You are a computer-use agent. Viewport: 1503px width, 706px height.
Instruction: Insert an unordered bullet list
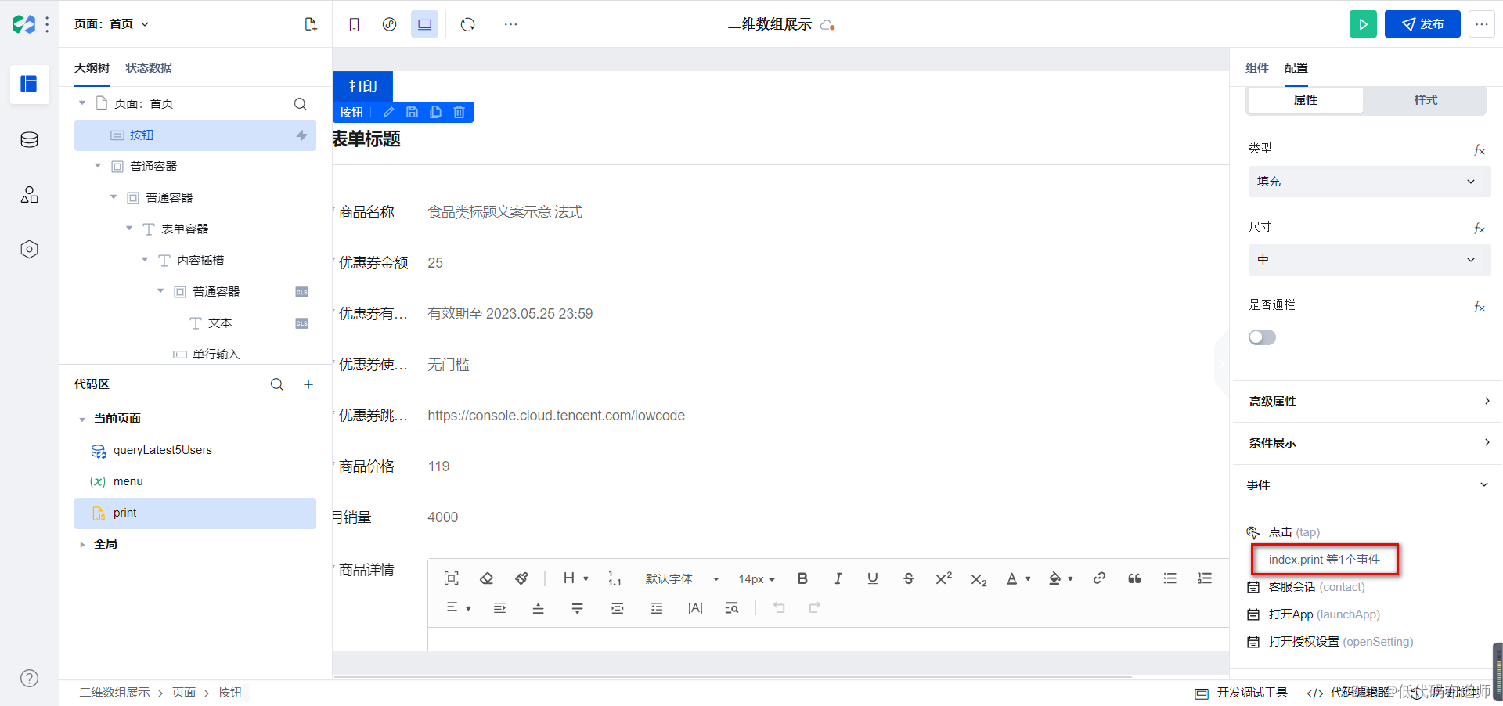click(x=1170, y=578)
